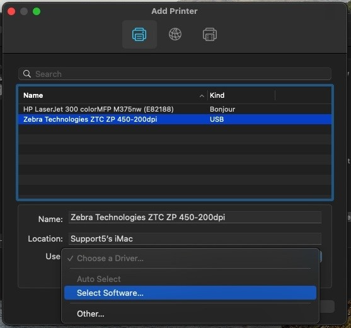Edit the printer Name text field
The width and height of the screenshot is (351, 328).
195,218
